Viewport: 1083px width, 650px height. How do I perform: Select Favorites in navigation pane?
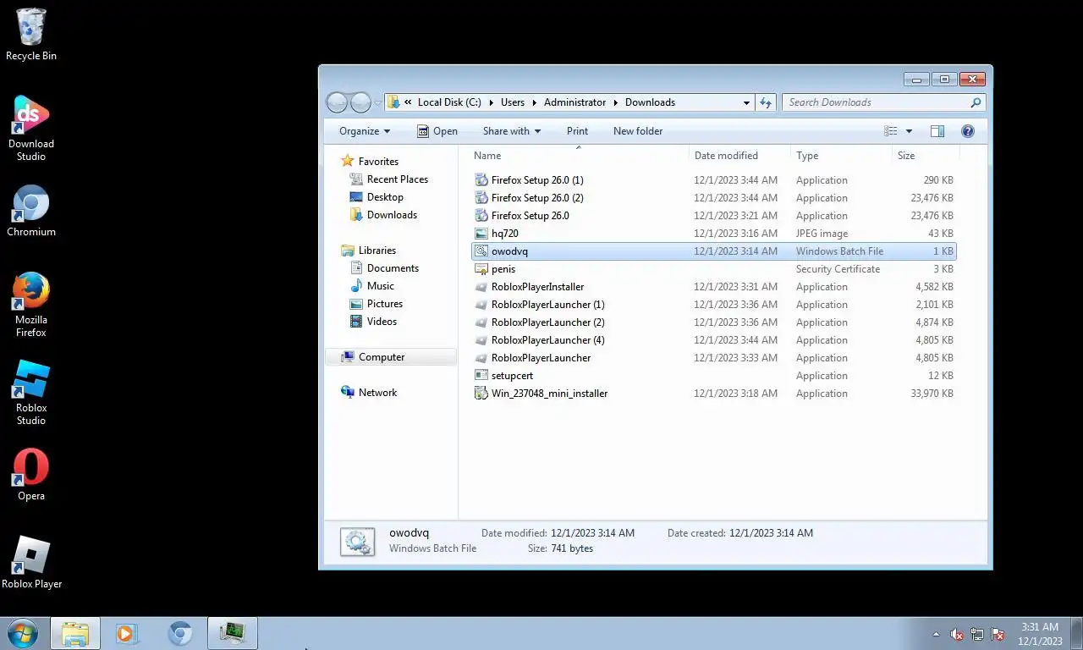click(x=378, y=162)
